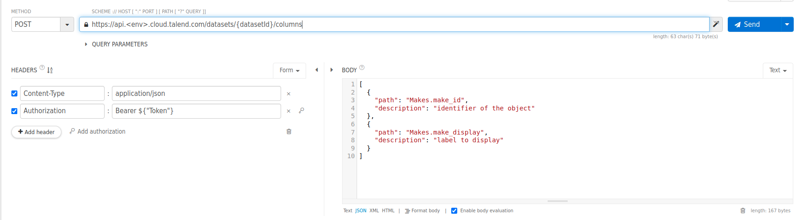Click Add authorization link
Viewport: 801px width, 220px height.
(x=97, y=131)
